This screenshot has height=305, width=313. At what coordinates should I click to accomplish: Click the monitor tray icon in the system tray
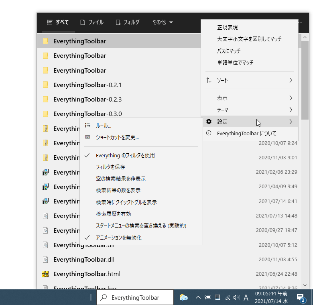[x=208, y=298]
